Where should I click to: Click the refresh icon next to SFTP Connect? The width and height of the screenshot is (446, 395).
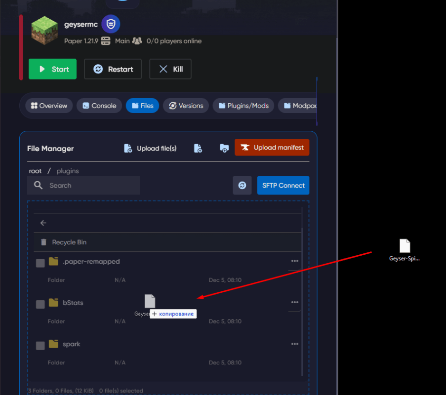pos(242,185)
